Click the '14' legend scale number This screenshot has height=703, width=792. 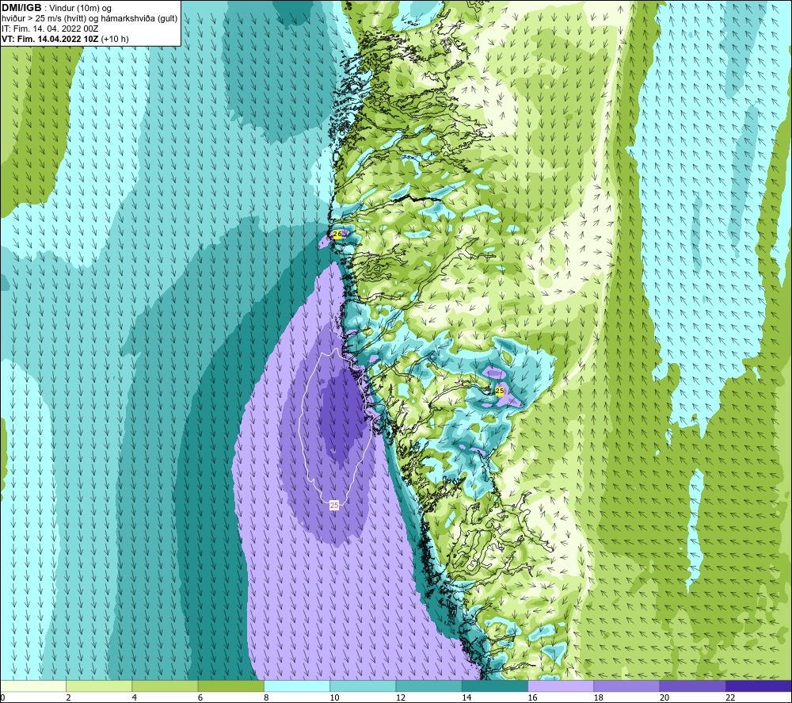click(x=466, y=697)
